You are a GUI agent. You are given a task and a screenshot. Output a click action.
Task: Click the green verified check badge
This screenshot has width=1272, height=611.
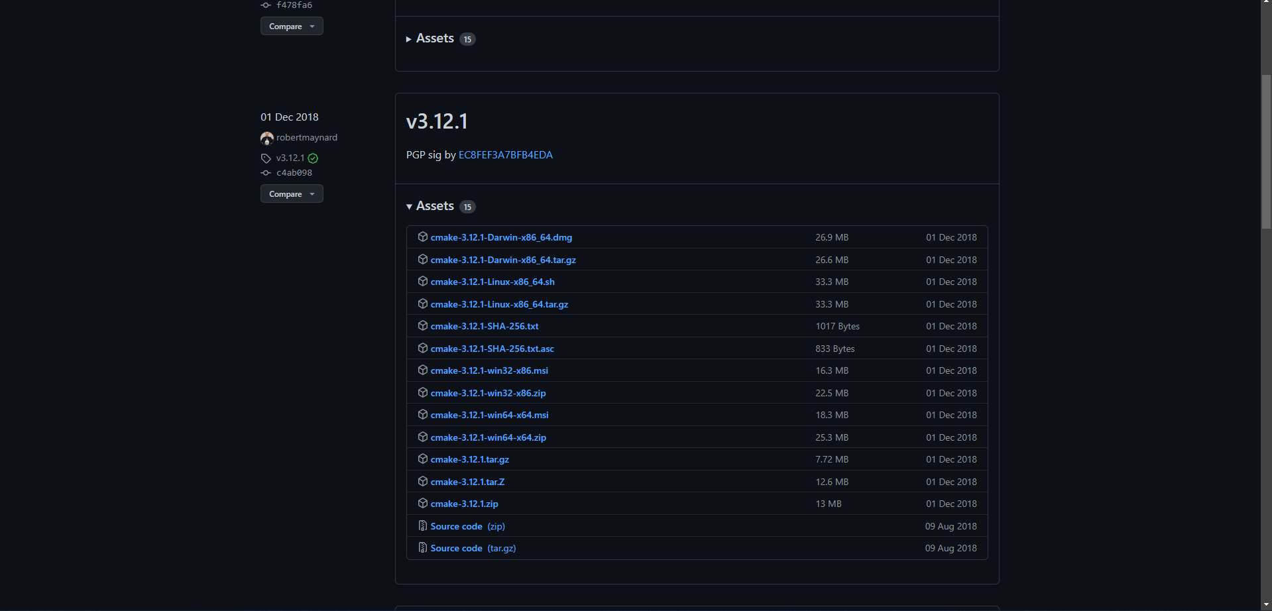(x=313, y=158)
